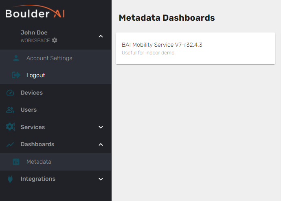Click the Integrations plug icon
This screenshot has width=281, height=201.
pyautogui.click(x=10, y=179)
